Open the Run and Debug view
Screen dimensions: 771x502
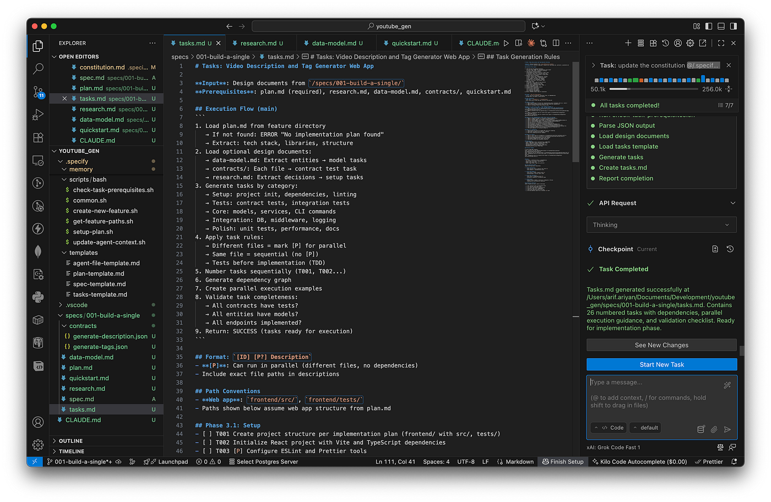coord(38,115)
